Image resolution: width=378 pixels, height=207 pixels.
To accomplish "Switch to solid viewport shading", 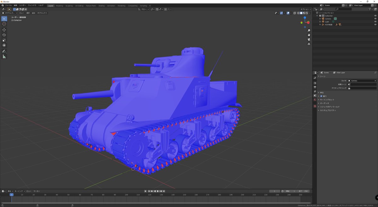I will 301,13.
